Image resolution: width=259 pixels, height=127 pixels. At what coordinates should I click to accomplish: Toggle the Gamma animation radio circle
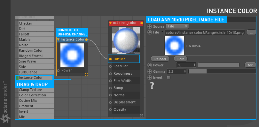(150, 71)
